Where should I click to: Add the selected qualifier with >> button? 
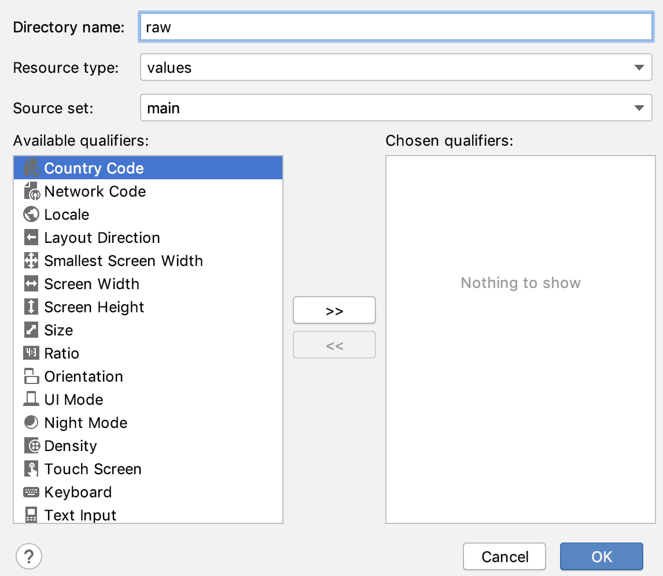coord(334,311)
